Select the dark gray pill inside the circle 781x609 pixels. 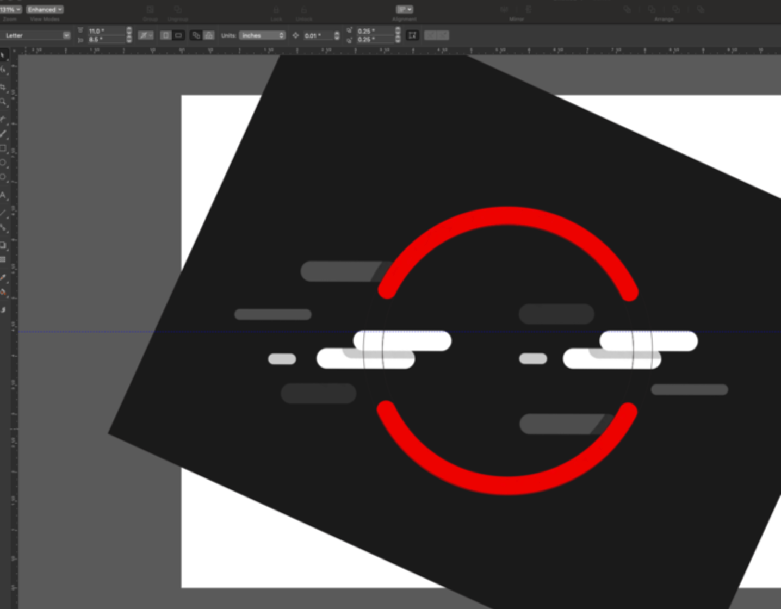point(556,314)
